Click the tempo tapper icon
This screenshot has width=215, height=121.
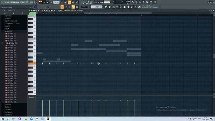coord(132,7)
